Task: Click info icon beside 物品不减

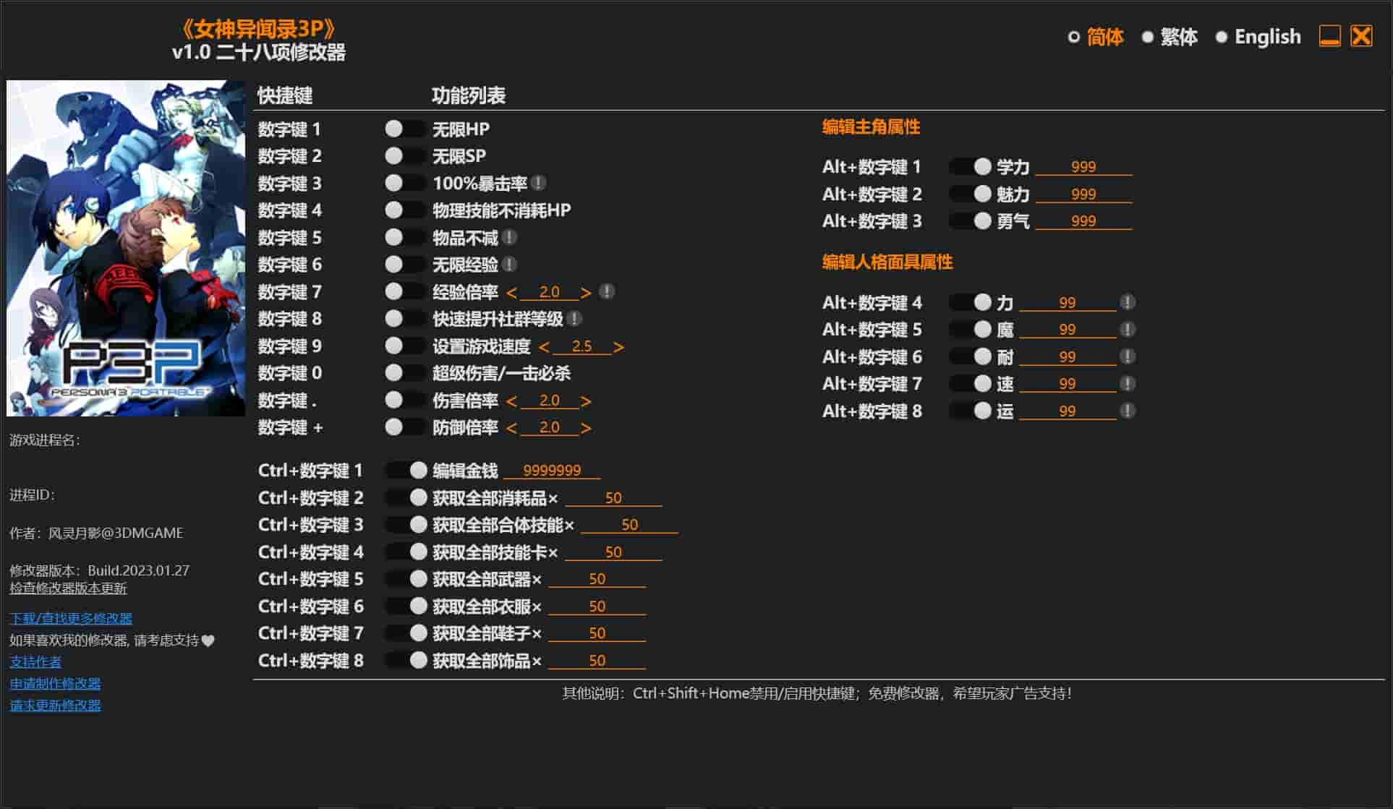Action: click(x=509, y=237)
